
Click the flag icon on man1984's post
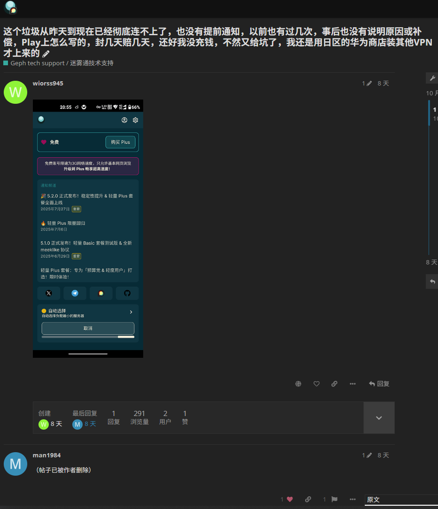point(334,499)
